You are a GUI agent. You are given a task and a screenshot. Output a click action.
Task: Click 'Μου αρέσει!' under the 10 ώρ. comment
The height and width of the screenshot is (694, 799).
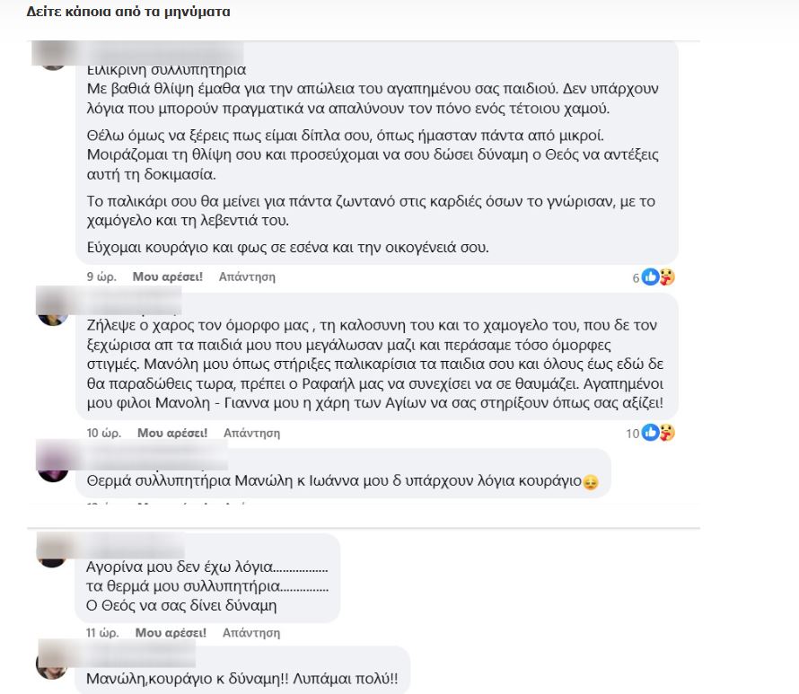coord(172,433)
